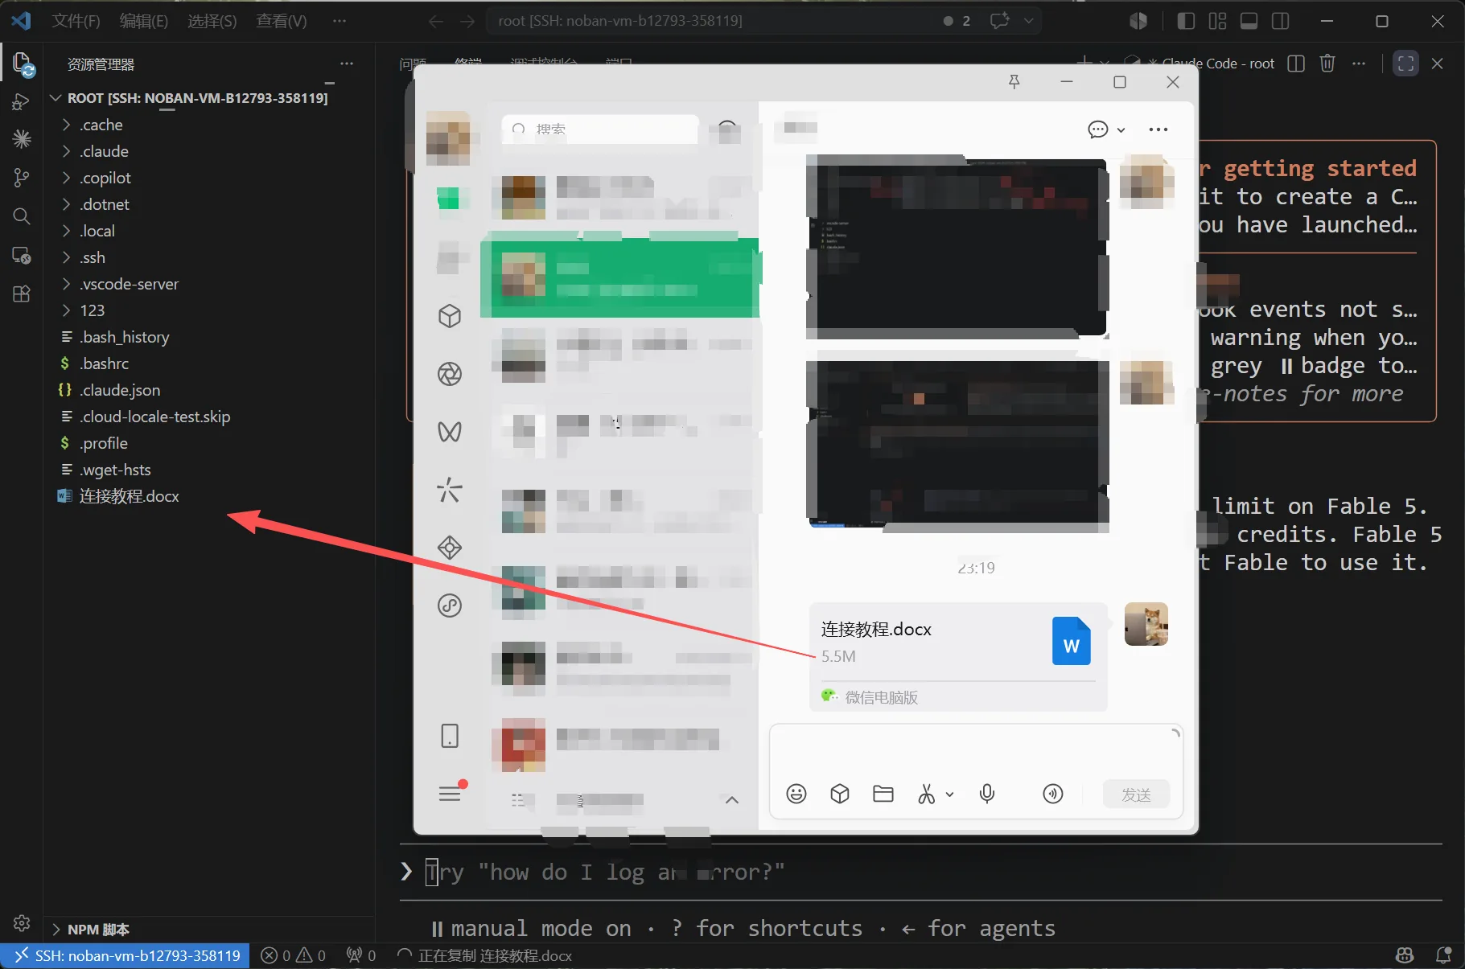The image size is (1465, 969).
Task: Open the WeChat sidebar hamburger menu
Action: click(450, 794)
